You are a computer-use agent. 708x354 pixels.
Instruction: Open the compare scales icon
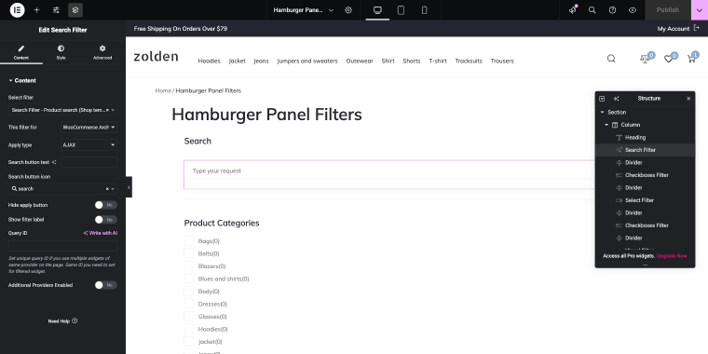[645, 59]
